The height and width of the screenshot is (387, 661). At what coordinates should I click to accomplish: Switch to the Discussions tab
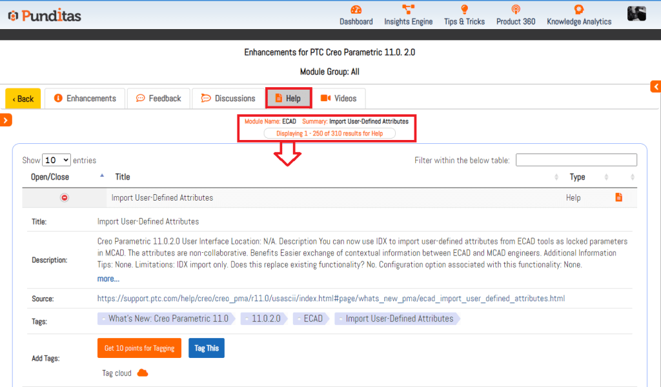click(x=228, y=99)
